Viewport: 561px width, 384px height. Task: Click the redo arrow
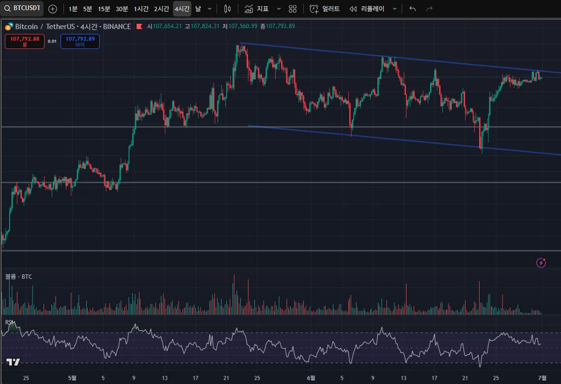pos(429,9)
